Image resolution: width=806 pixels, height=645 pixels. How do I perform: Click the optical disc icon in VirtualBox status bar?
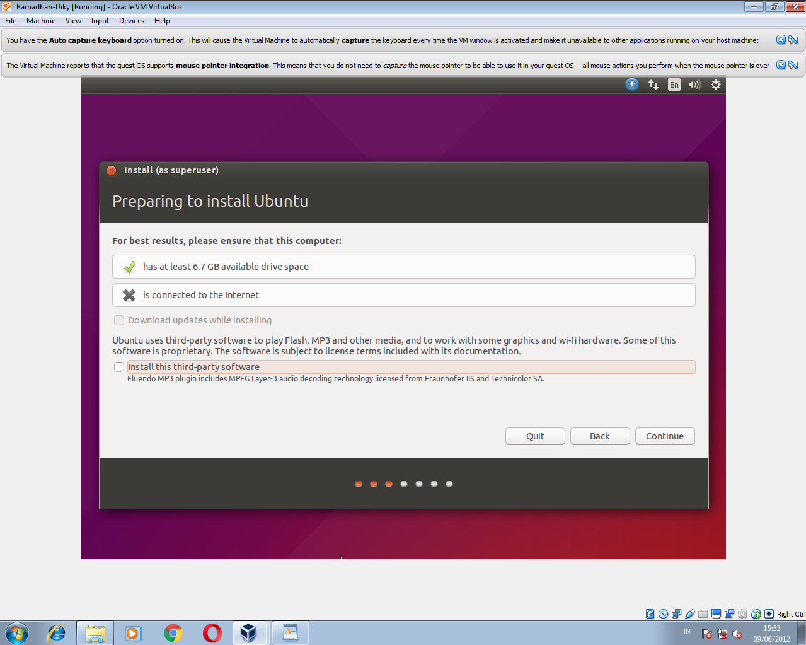coord(663,613)
